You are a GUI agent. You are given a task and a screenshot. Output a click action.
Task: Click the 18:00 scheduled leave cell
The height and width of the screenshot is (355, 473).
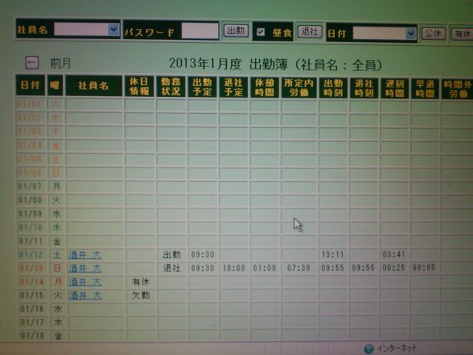pos(234,268)
